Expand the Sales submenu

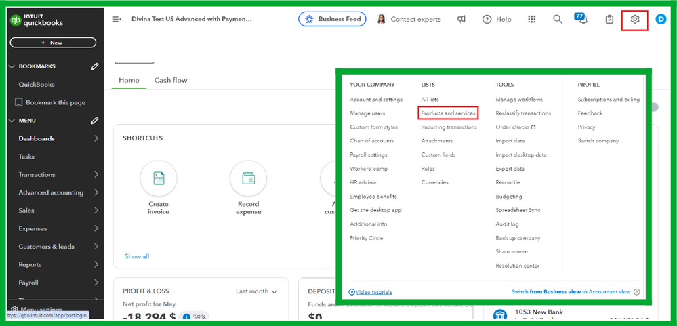96,211
